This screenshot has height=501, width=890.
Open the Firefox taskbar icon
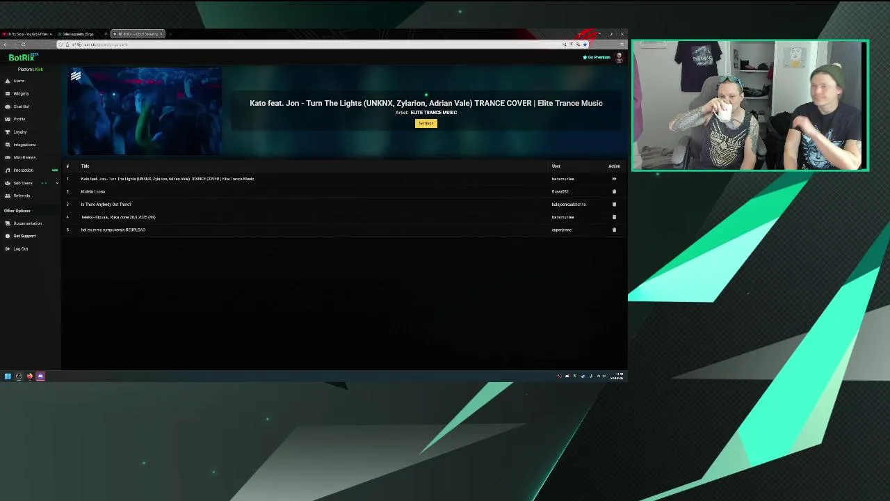point(29,376)
